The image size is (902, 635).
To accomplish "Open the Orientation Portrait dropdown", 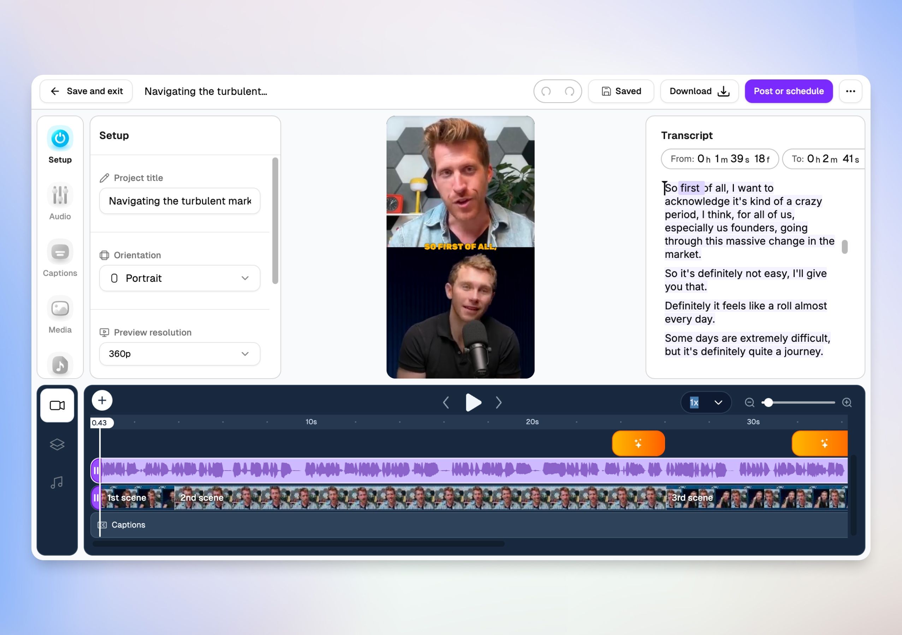I will [x=180, y=278].
